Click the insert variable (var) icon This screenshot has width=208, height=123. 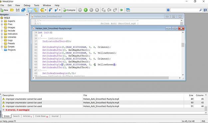51,10
